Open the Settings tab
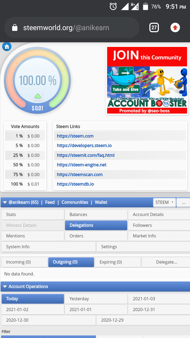190x338 pixels. pyautogui.click(x=143, y=247)
